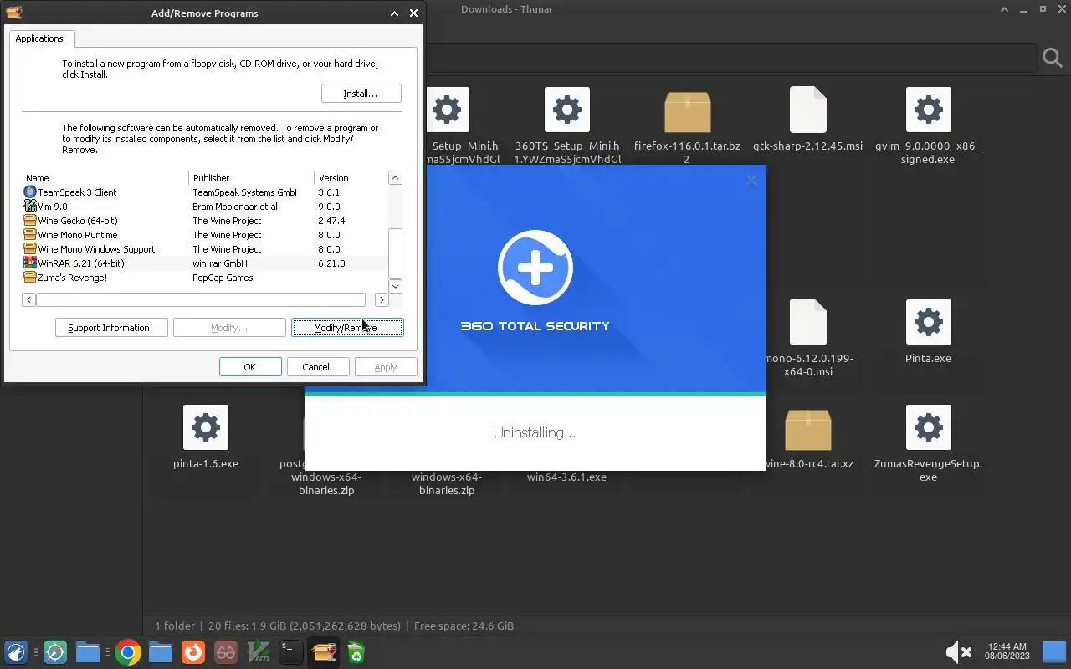This screenshot has height=669, width=1071.
Task: Open the terminal icon in taskbar
Action: click(x=290, y=652)
